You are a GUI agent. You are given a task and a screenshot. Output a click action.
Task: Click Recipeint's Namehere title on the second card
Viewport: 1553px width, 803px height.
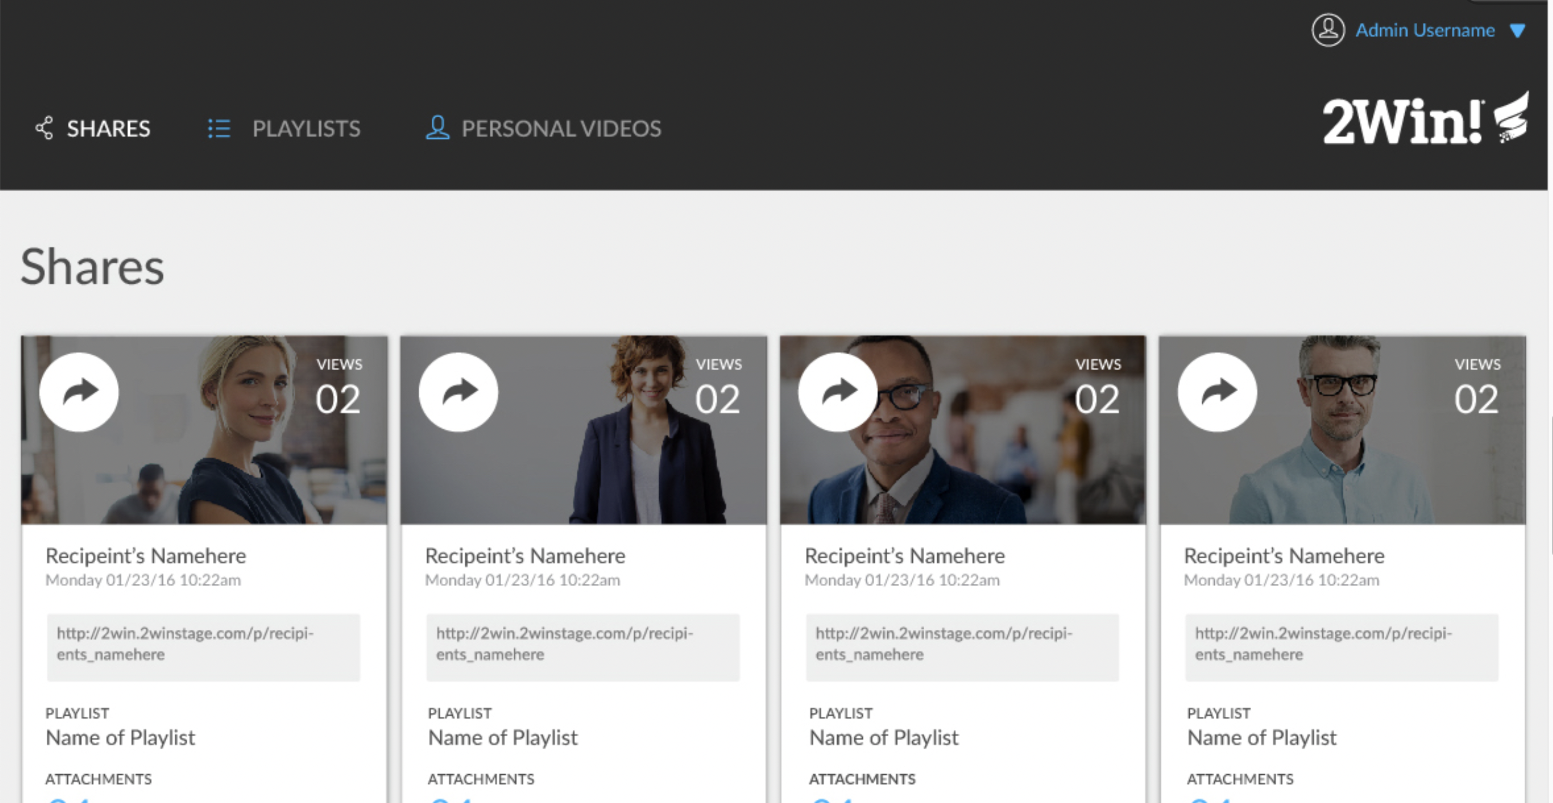(x=525, y=556)
